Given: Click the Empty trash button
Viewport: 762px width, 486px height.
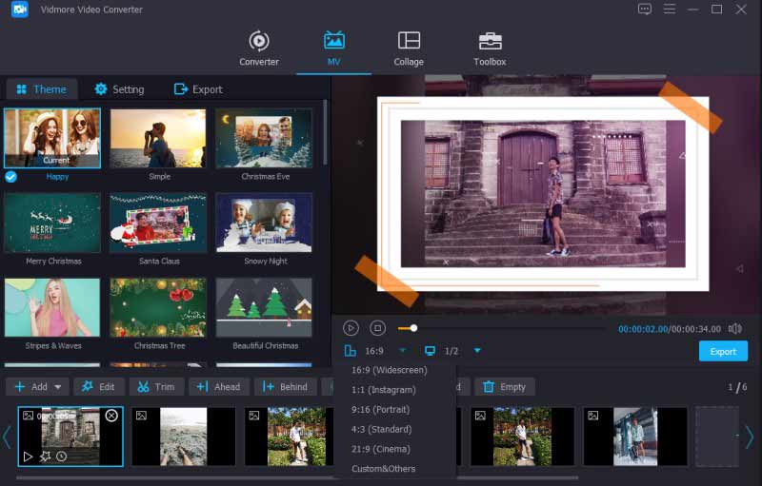Looking at the screenshot, I should [x=504, y=387].
